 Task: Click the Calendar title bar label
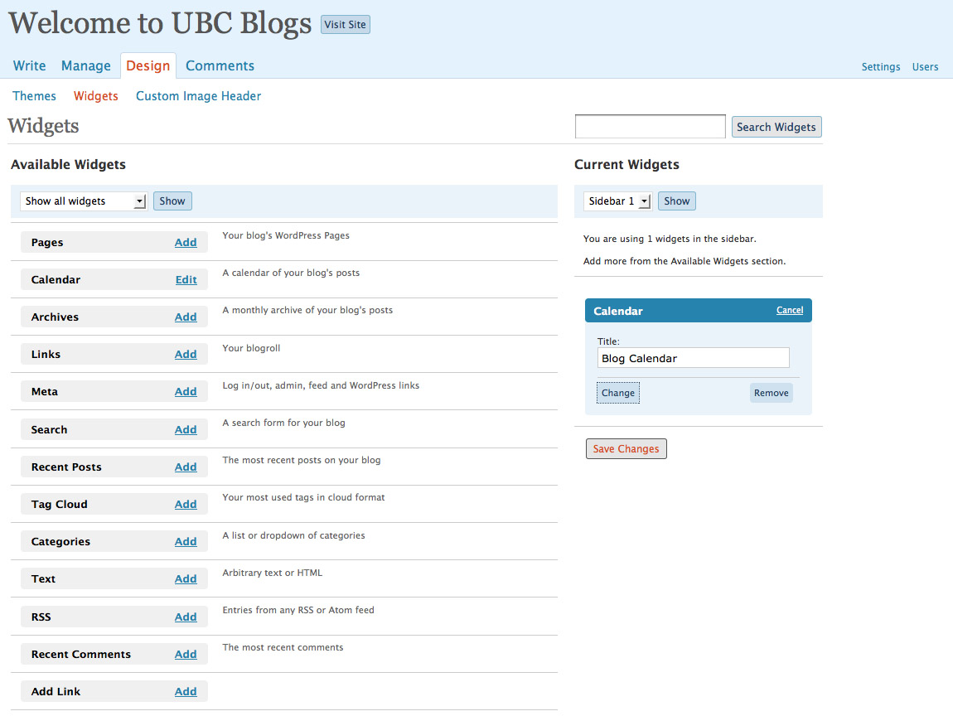[618, 312]
